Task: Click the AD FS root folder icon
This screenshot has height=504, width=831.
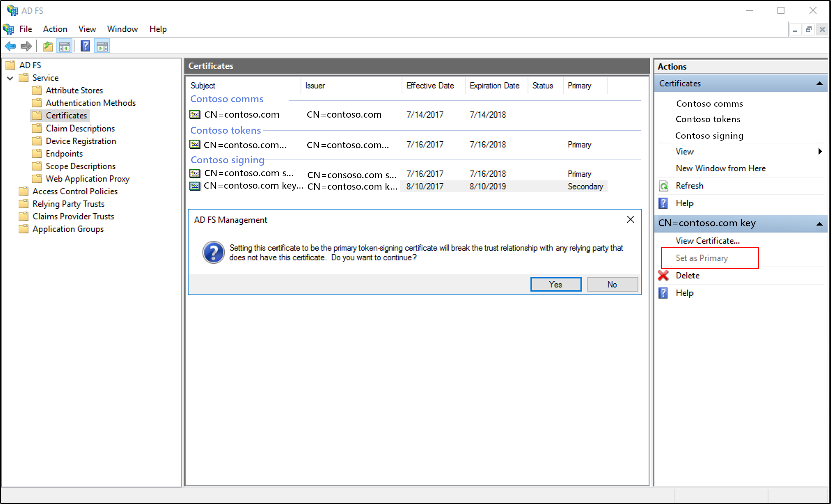Action: 10,65
